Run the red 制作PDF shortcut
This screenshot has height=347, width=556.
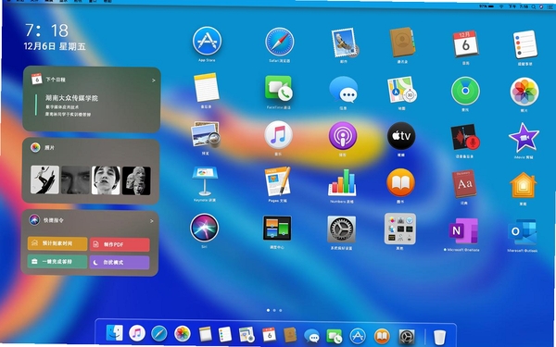coord(120,244)
